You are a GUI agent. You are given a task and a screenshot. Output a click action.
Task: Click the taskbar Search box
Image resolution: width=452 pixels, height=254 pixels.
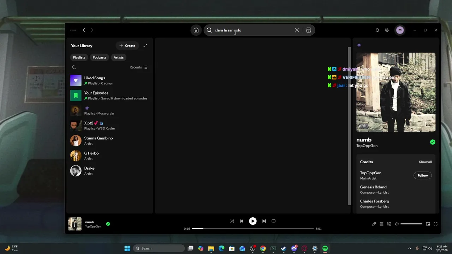pyautogui.click(x=159, y=248)
